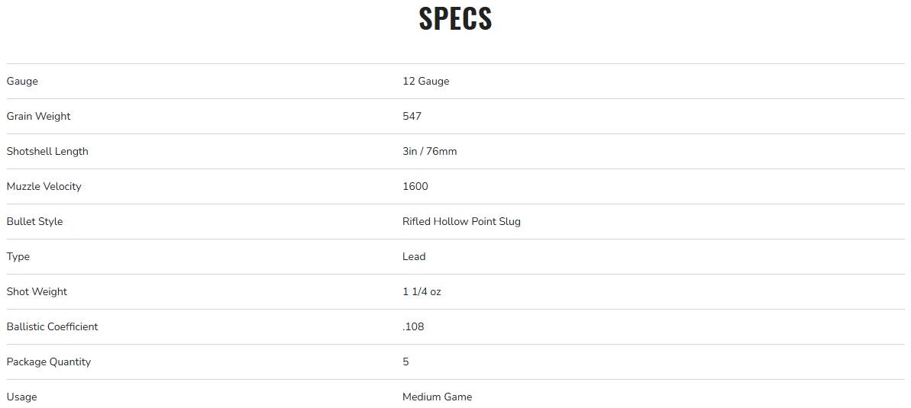Select the .108 coefficient value
The height and width of the screenshot is (408, 911).
click(413, 327)
